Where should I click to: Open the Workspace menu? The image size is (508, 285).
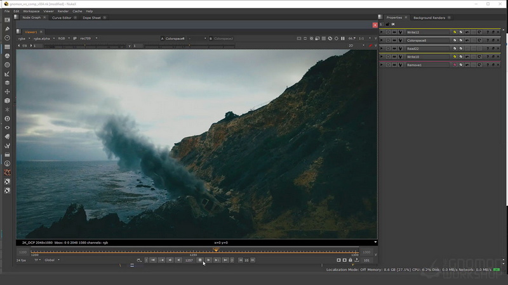(31, 11)
